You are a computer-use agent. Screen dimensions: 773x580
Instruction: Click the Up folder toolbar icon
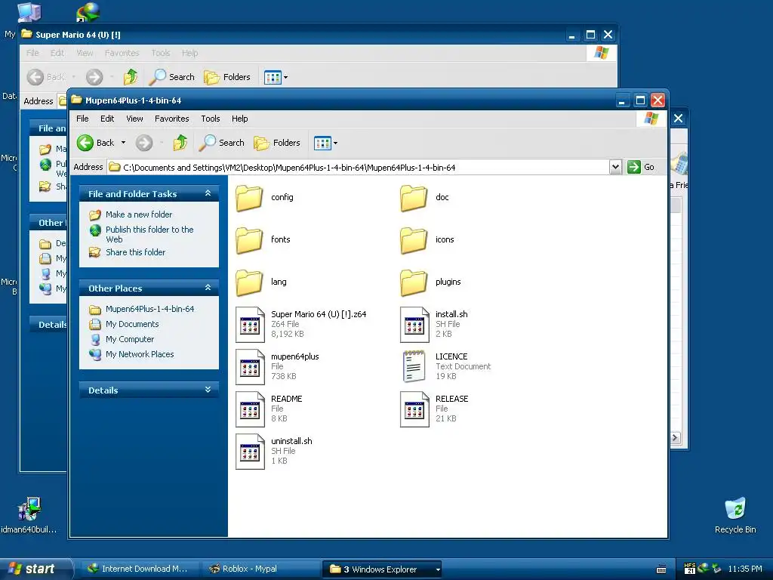coord(180,143)
